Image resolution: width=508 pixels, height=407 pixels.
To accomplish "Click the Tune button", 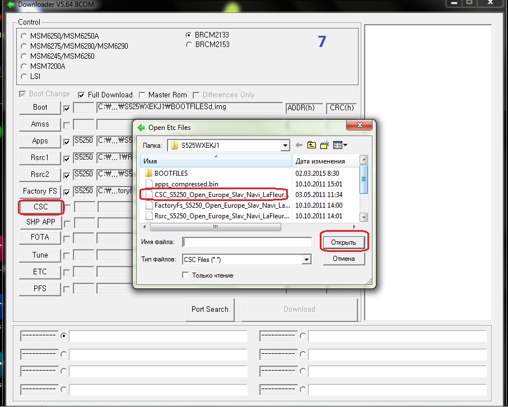I will click(x=40, y=255).
